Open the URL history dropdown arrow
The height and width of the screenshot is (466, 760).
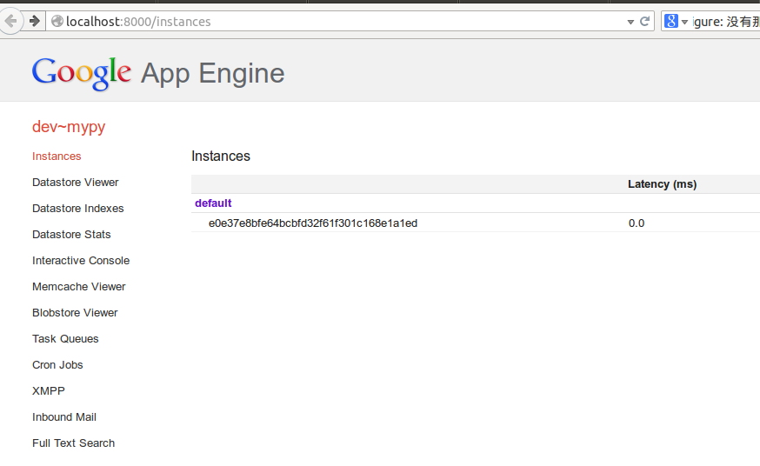click(630, 22)
